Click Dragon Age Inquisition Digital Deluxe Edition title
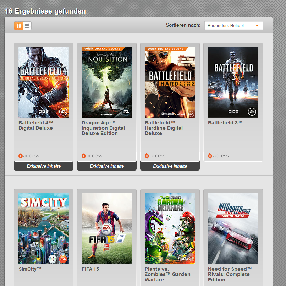 tap(103, 128)
